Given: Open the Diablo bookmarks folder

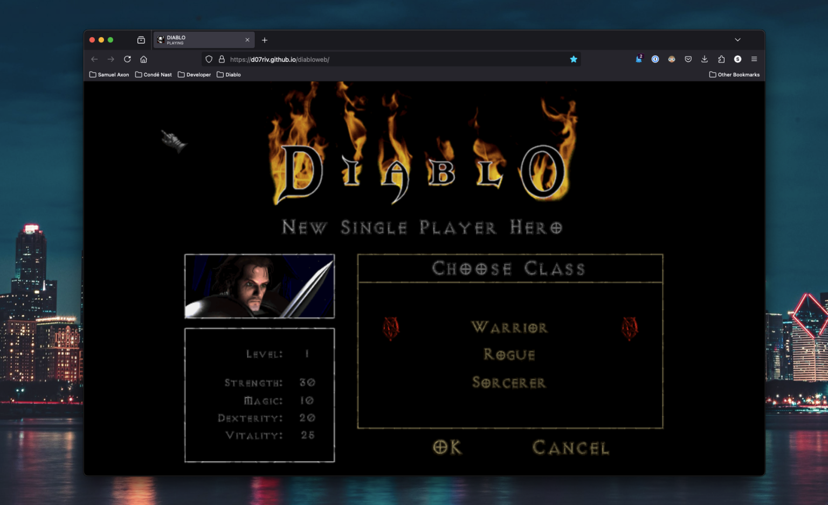Looking at the screenshot, I should click(x=229, y=74).
